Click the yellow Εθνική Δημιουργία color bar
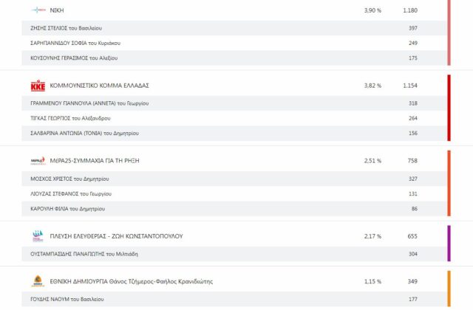Image resolution: width=473 pixels, height=310 pixels. pyautogui.click(x=449, y=289)
